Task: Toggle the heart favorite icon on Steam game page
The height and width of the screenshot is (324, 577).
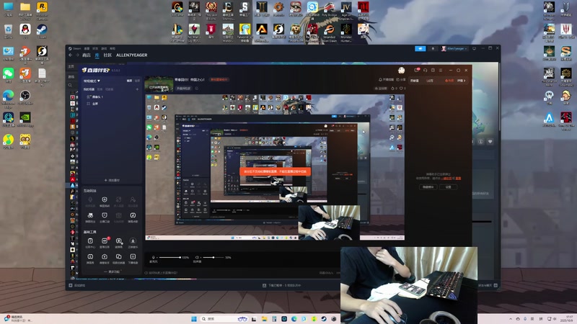Action: [x=490, y=141]
